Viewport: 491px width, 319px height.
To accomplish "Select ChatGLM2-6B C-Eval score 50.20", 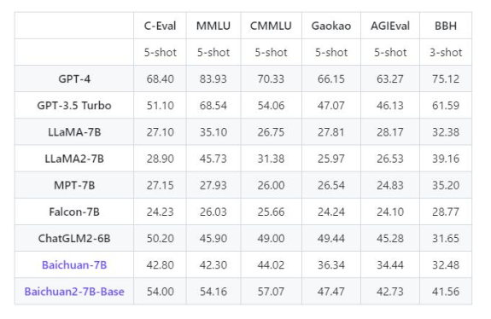I will [160, 238].
